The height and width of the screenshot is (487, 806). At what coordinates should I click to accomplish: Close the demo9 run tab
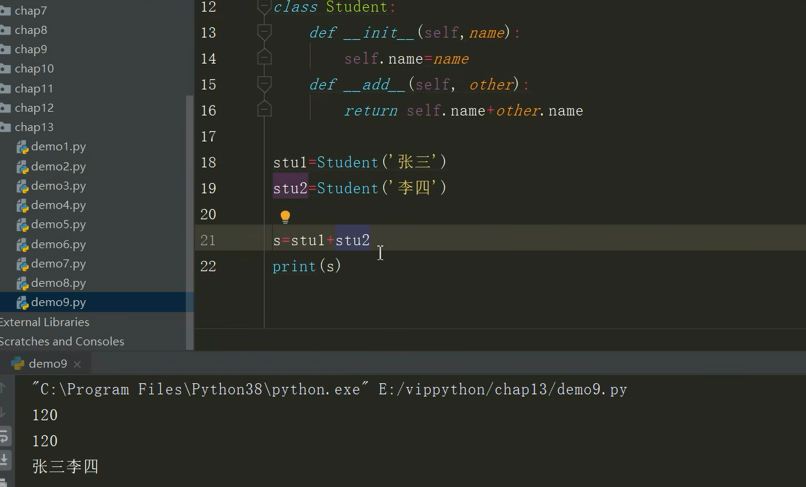77,364
